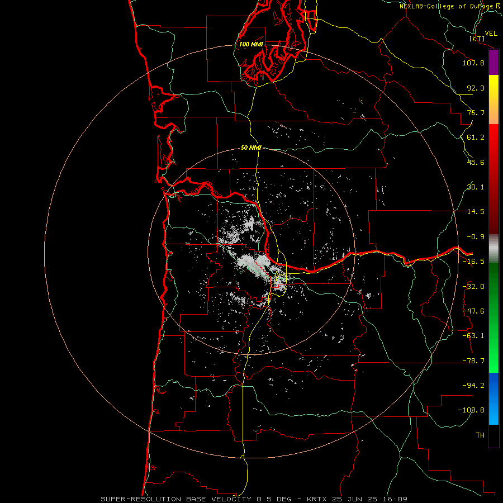Select the -109.8 knot legend value
The height and width of the screenshot is (503, 503).
click(x=471, y=410)
